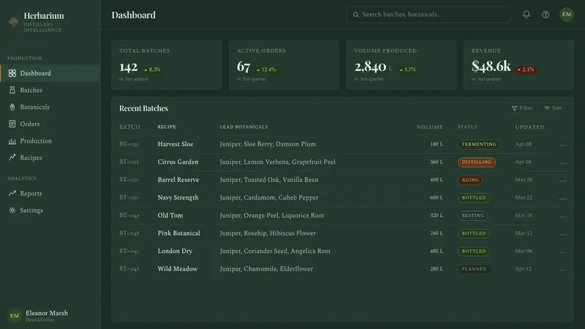Click the Batches bottle icon
Image resolution: width=585 pixels, height=329 pixels.
(12, 90)
